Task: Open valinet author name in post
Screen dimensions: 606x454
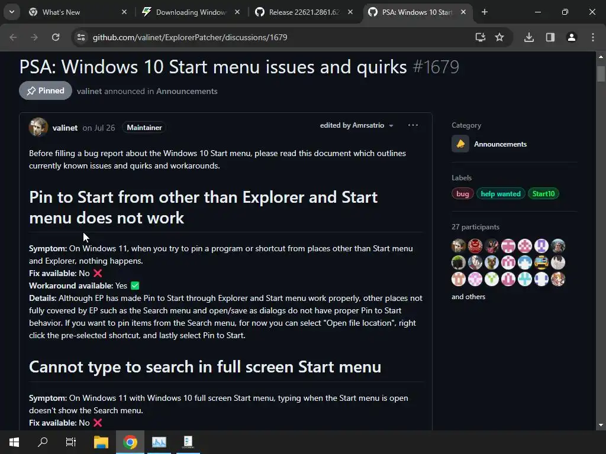Action: pos(65,128)
